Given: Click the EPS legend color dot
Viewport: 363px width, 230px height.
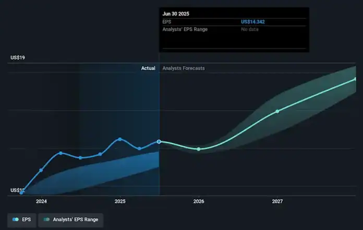Looking at the screenshot, I should [16, 220].
